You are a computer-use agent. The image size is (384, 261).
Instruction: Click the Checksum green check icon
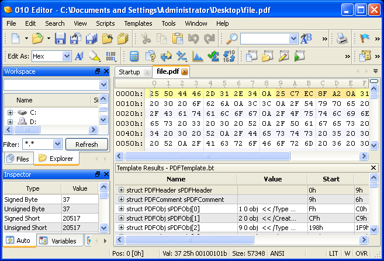(213, 56)
